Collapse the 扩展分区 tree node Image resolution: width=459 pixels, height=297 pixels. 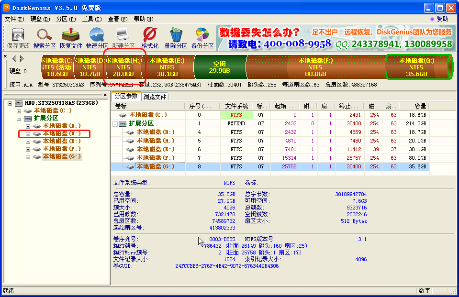19,119
